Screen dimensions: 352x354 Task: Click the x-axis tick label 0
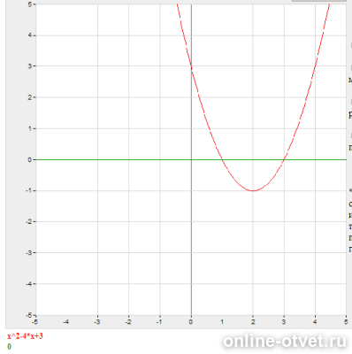[x=191, y=321]
